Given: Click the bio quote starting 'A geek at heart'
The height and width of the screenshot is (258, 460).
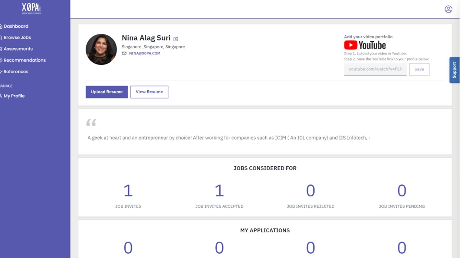Looking at the screenshot, I should coord(229,138).
